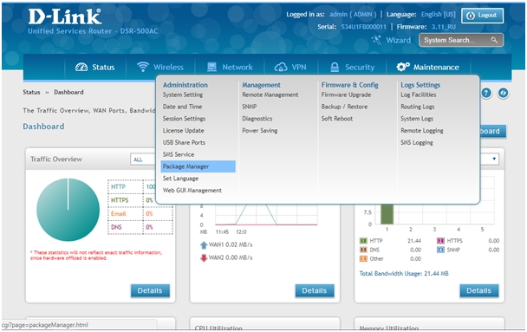Choose Set Language

pos(181,179)
